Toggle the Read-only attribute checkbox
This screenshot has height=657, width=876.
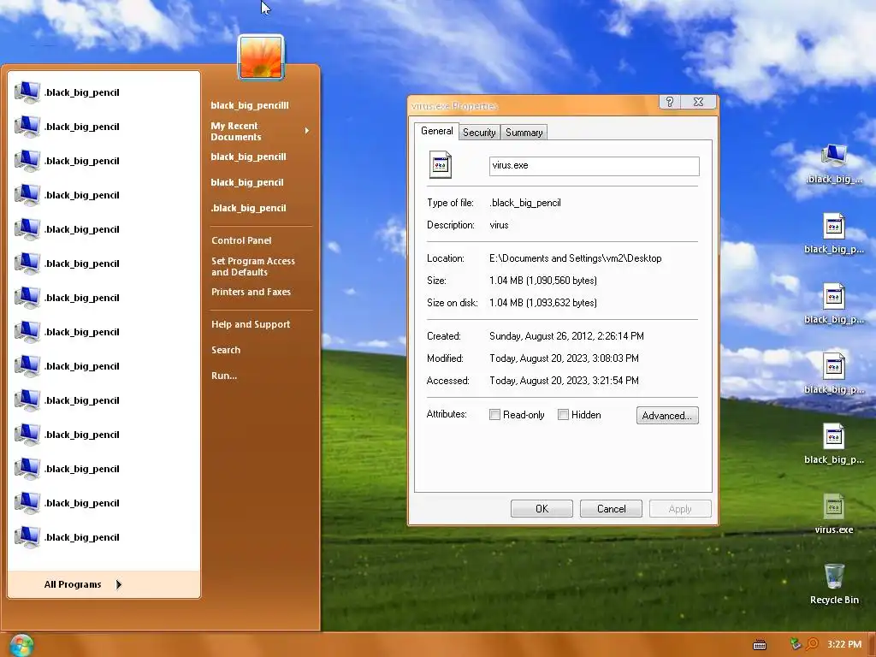pos(494,415)
